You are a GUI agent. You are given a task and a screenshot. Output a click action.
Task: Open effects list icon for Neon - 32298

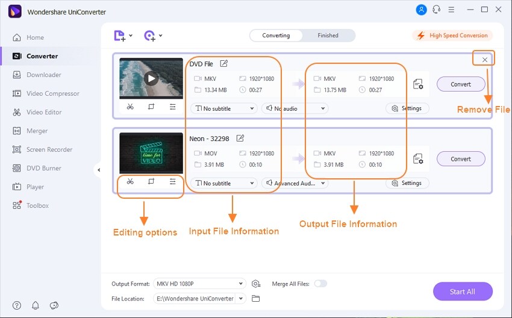[x=172, y=181]
